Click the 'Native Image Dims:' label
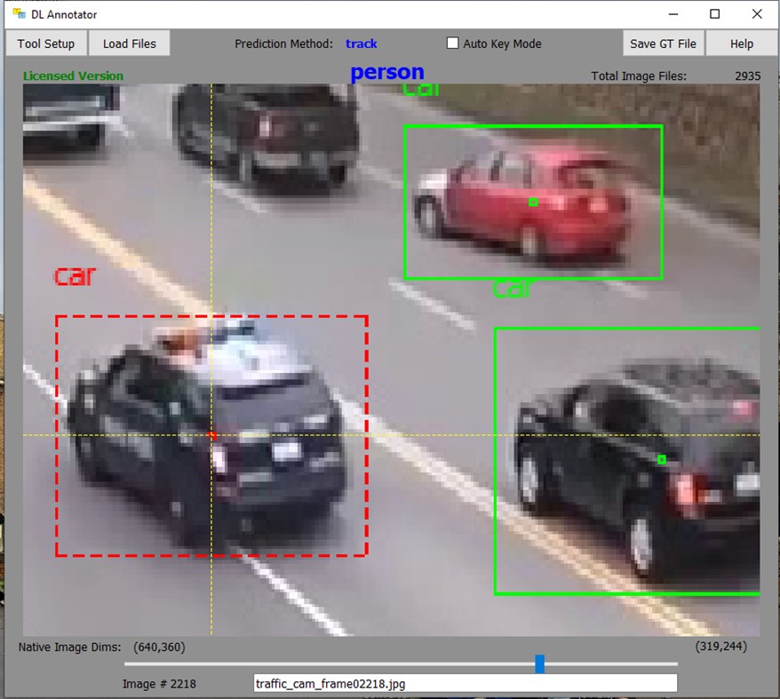Image resolution: width=780 pixels, height=699 pixels. (x=69, y=647)
